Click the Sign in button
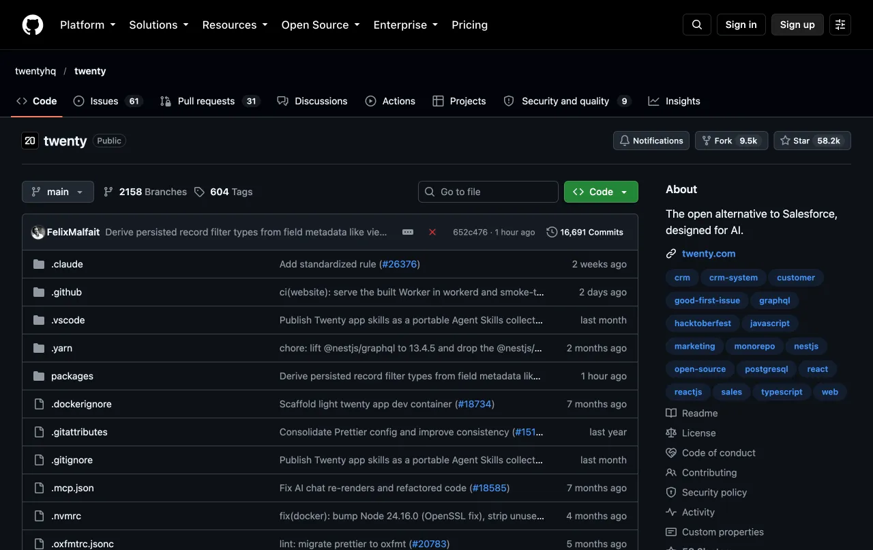The height and width of the screenshot is (550, 873). (741, 25)
